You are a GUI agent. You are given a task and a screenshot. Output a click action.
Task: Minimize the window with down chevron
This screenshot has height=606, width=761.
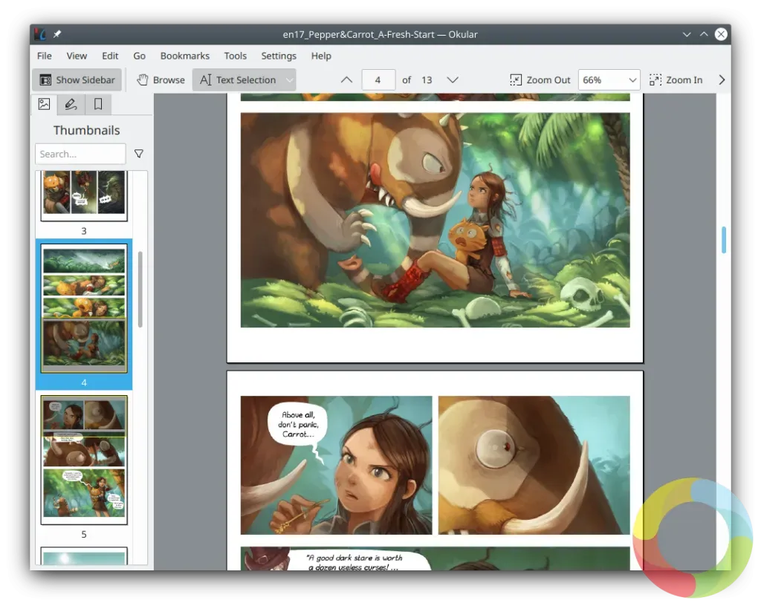[687, 34]
